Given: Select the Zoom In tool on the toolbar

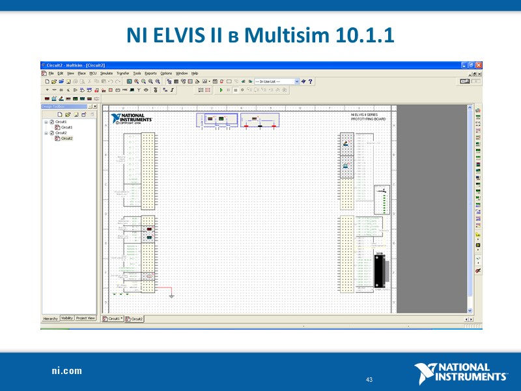Looking at the screenshot, I should pos(136,83).
